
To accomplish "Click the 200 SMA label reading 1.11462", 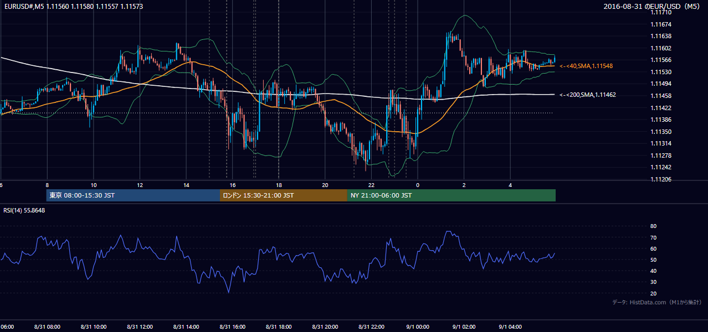I will [x=588, y=95].
